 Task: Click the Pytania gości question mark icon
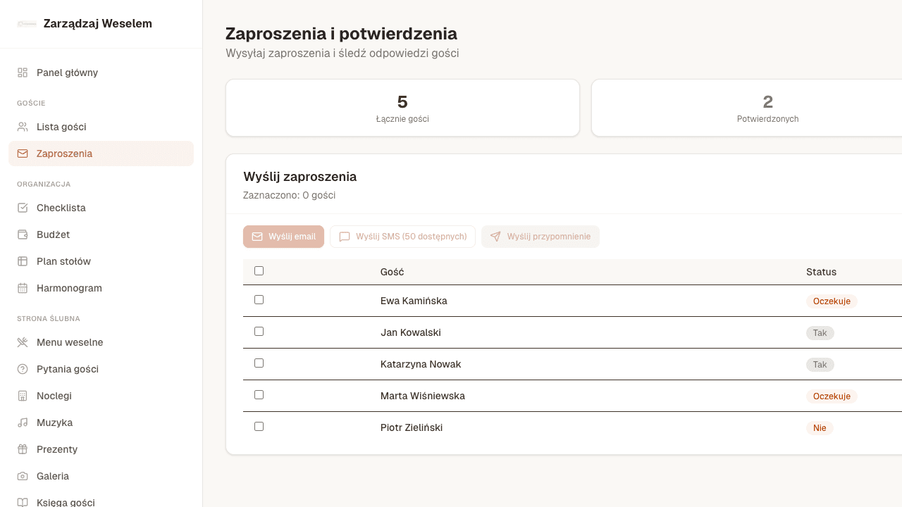23,369
